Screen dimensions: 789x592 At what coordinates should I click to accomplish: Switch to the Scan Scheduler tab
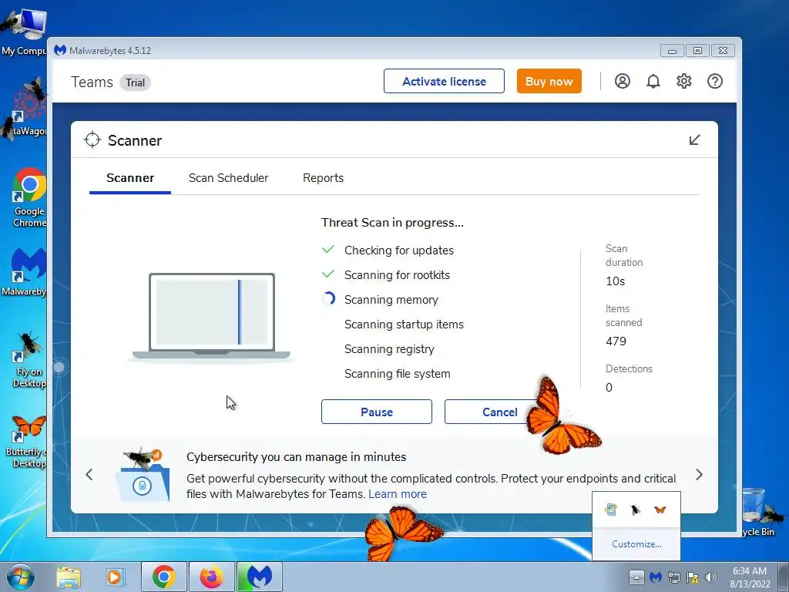pos(228,178)
